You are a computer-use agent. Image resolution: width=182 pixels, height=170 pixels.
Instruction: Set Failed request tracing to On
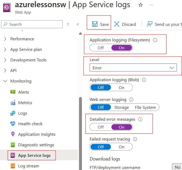[121, 147]
